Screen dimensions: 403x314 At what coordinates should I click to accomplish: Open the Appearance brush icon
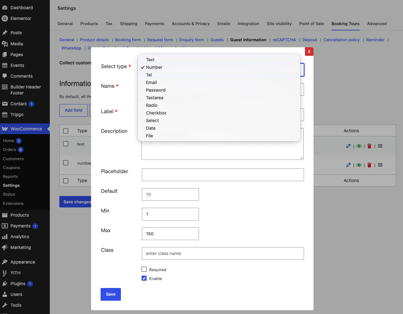tap(5, 262)
